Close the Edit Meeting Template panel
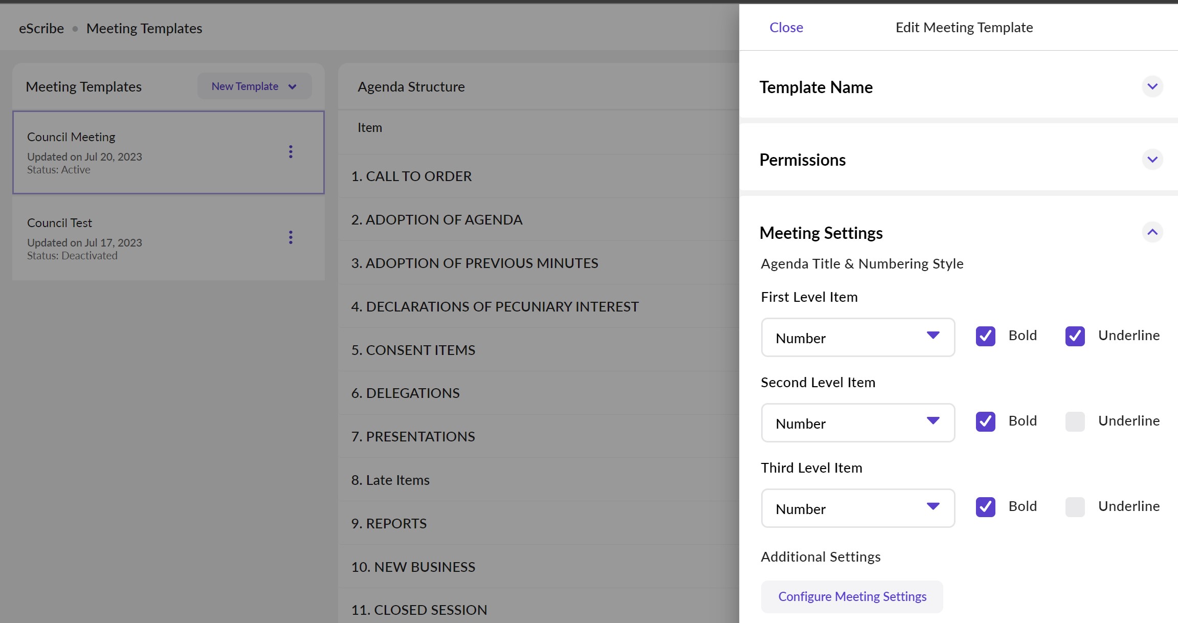The image size is (1178, 623). [x=786, y=28]
